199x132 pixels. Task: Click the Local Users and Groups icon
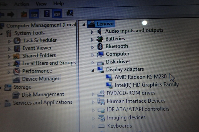tap(17, 64)
